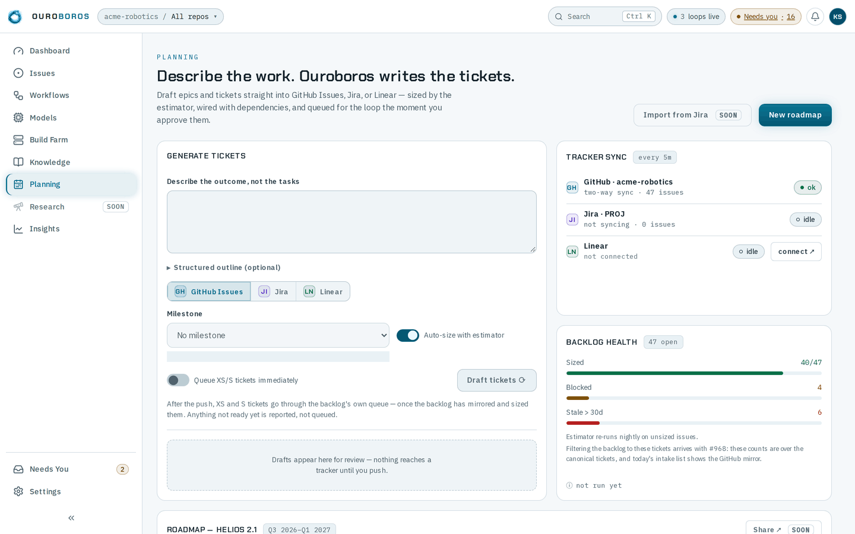Open Insights section
855x534 pixels.
point(71,229)
